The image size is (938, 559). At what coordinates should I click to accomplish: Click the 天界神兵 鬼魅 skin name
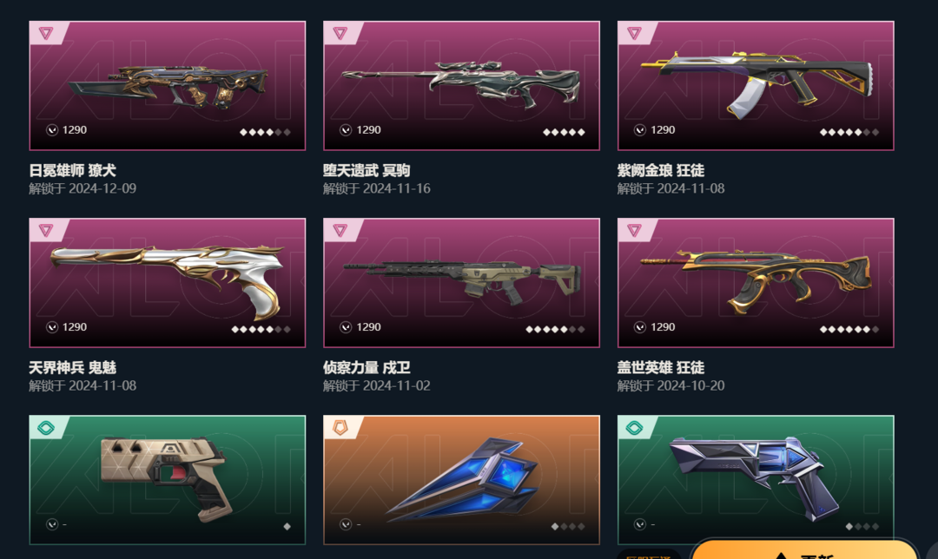coord(72,368)
